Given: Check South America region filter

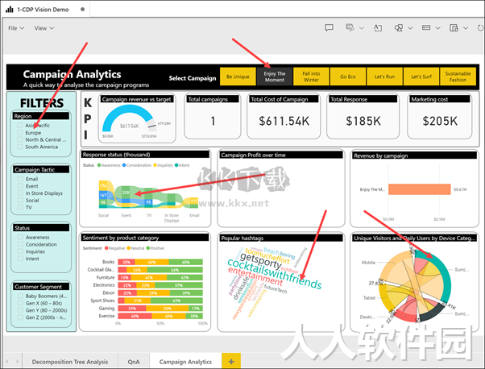Looking at the screenshot, I should (x=20, y=147).
